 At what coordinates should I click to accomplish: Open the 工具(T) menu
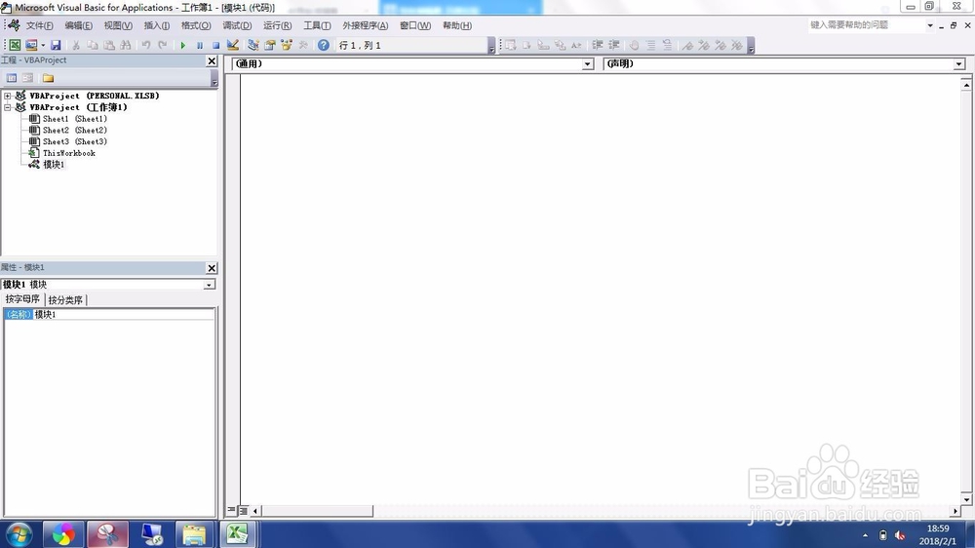click(317, 25)
